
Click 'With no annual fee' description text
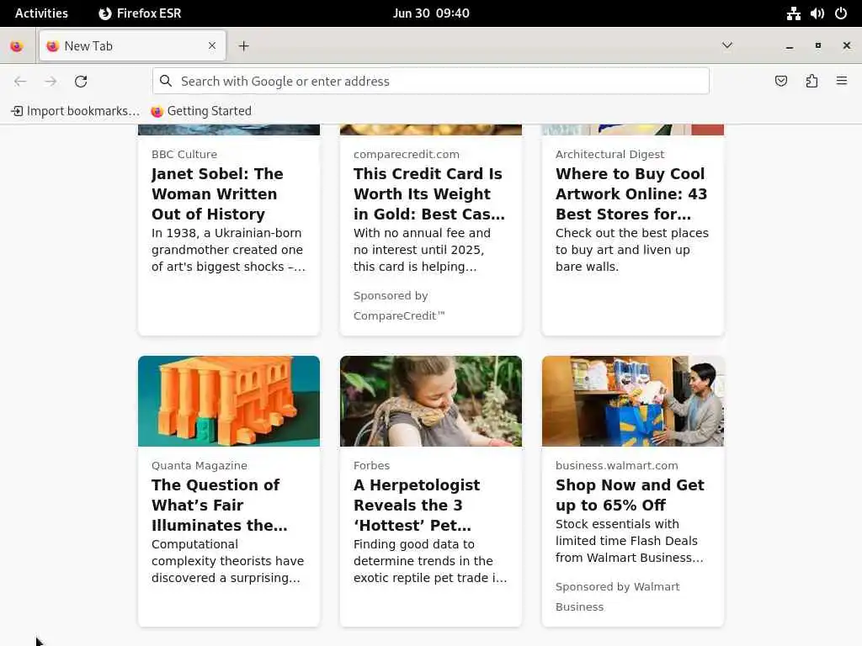pos(422,250)
